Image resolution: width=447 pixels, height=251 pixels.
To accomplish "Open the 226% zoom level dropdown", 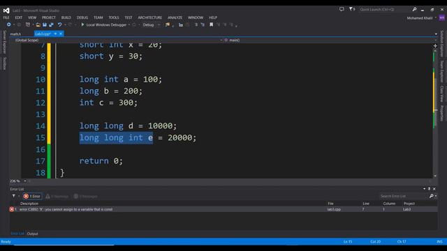I will pyautogui.click(x=25, y=181).
